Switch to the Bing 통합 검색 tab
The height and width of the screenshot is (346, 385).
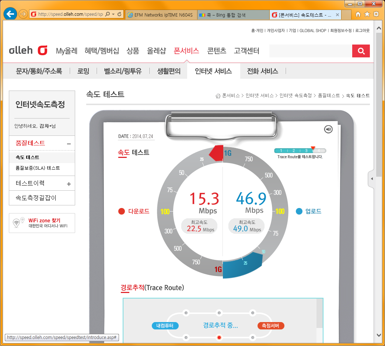pyautogui.click(x=233, y=15)
